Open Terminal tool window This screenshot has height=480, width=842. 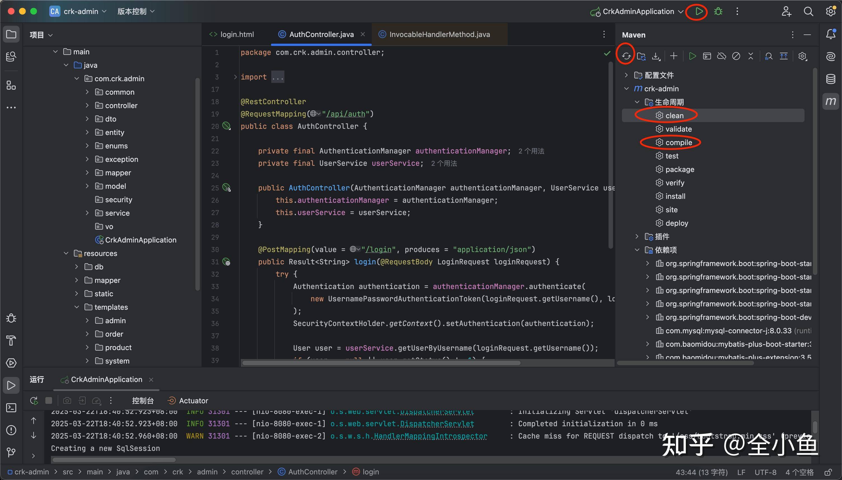coord(11,408)
